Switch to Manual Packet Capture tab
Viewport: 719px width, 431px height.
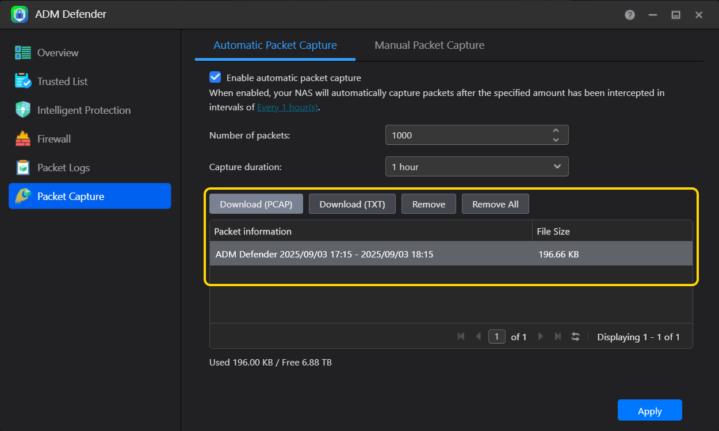pyautogui.click(x=429, y=45)
